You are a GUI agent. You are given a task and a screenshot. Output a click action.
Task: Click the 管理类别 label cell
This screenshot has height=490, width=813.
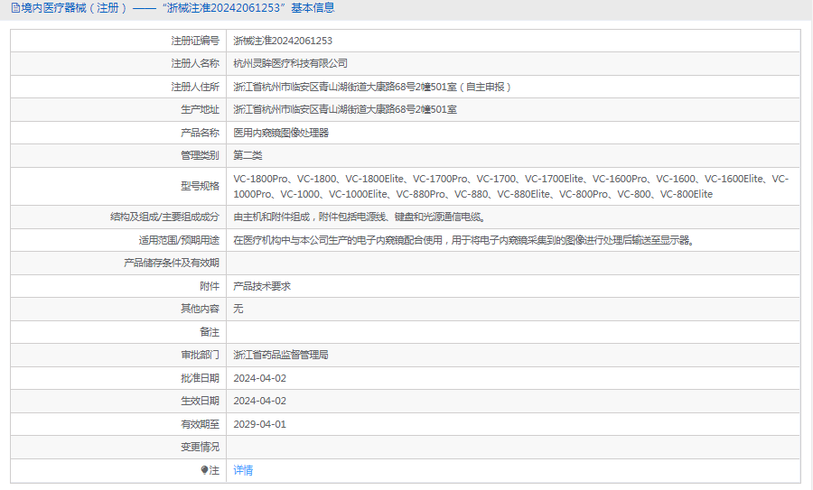118,155
